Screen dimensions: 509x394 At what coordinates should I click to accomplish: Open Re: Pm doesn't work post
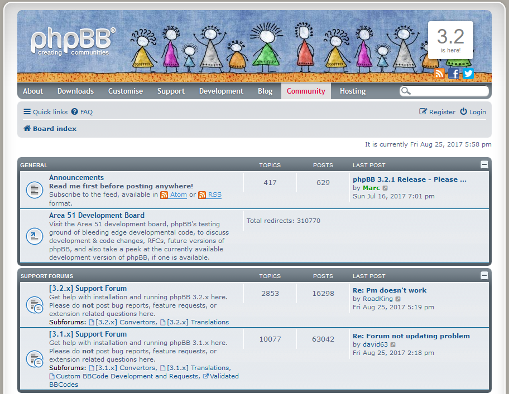tap(390, 290)
